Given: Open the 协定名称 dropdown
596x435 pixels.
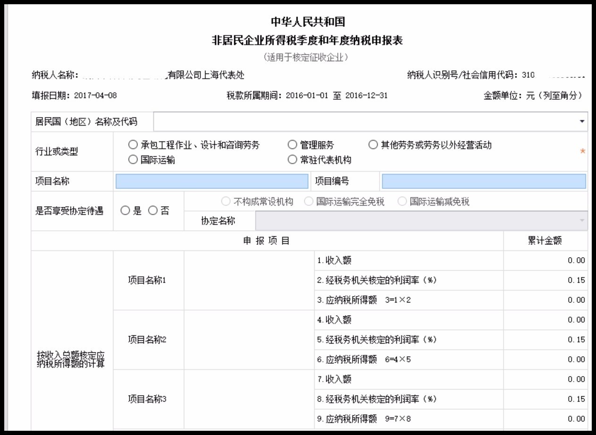Looking at the screenshot, I should pyautogui.click(x=422, y=221).
